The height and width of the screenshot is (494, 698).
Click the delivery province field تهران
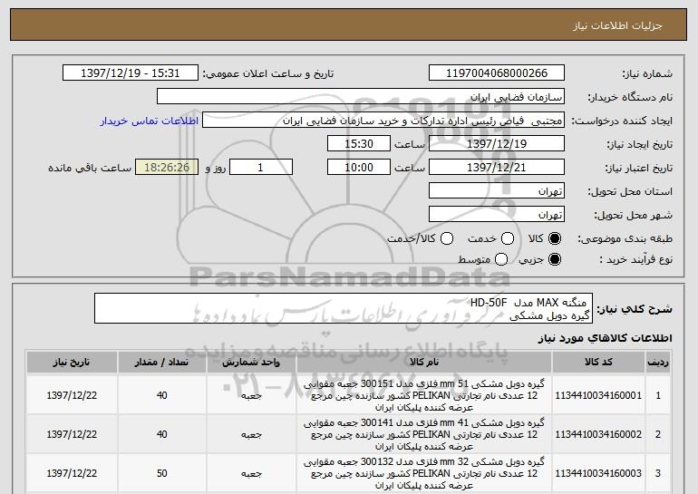click(x=497, y=191)
